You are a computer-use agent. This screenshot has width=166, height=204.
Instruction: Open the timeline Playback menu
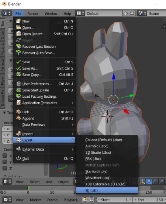click(70, 200)
